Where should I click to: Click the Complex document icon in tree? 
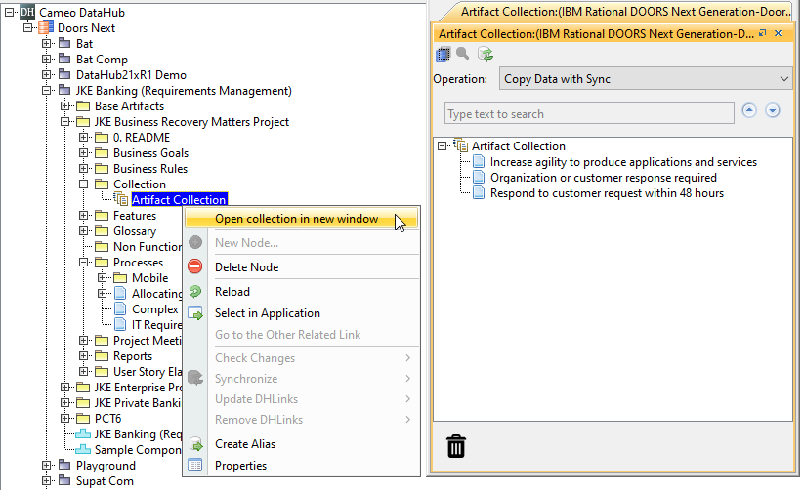coord(120,308)
